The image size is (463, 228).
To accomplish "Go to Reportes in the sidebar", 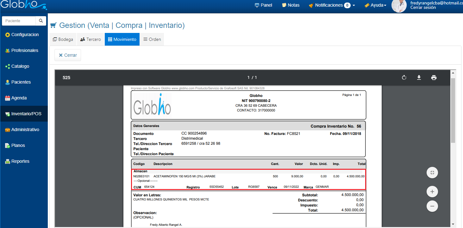I will pyautogui.click(x=20, y=161).
